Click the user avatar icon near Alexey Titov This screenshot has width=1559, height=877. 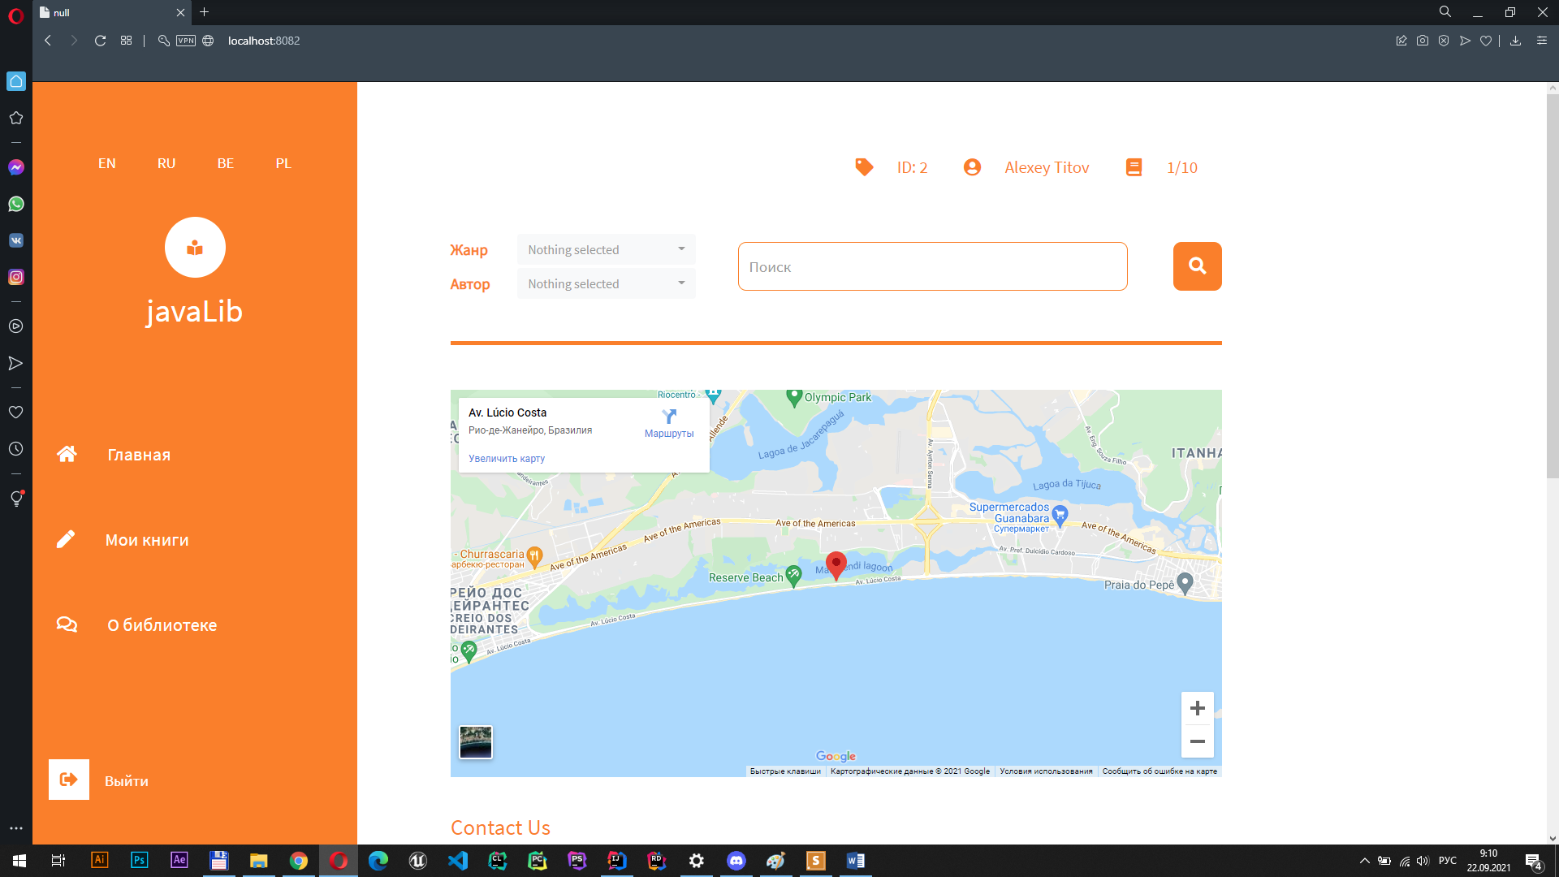click(x=972, y=167)
